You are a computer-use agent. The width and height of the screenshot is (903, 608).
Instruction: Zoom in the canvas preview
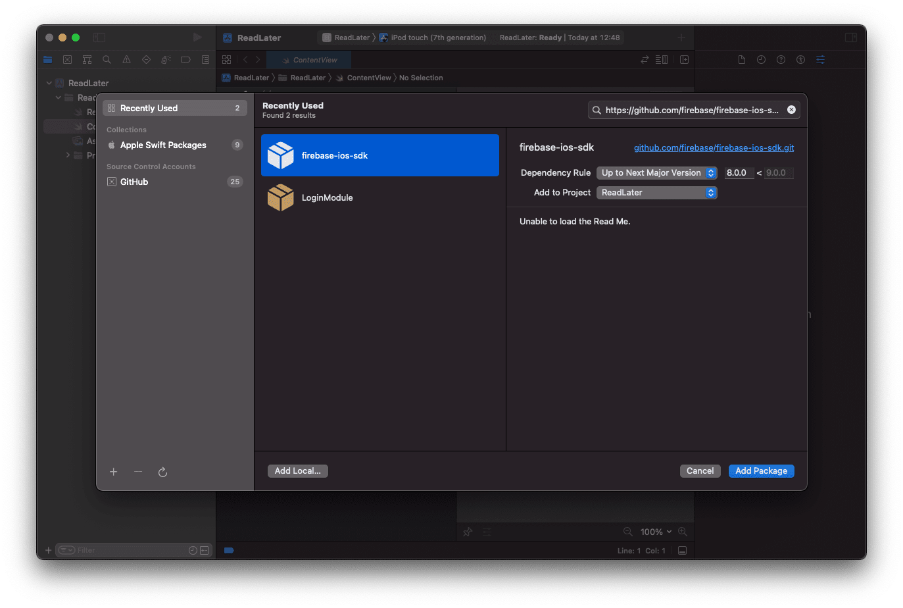(683, 532)
